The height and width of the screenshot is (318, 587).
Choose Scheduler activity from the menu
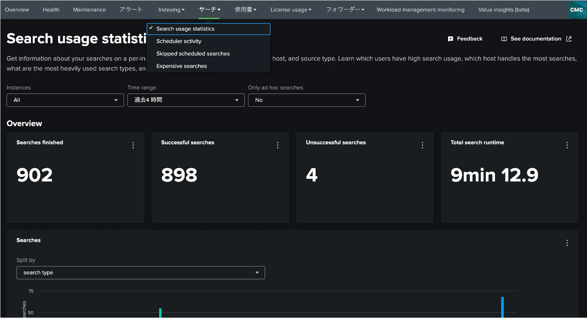208,41
